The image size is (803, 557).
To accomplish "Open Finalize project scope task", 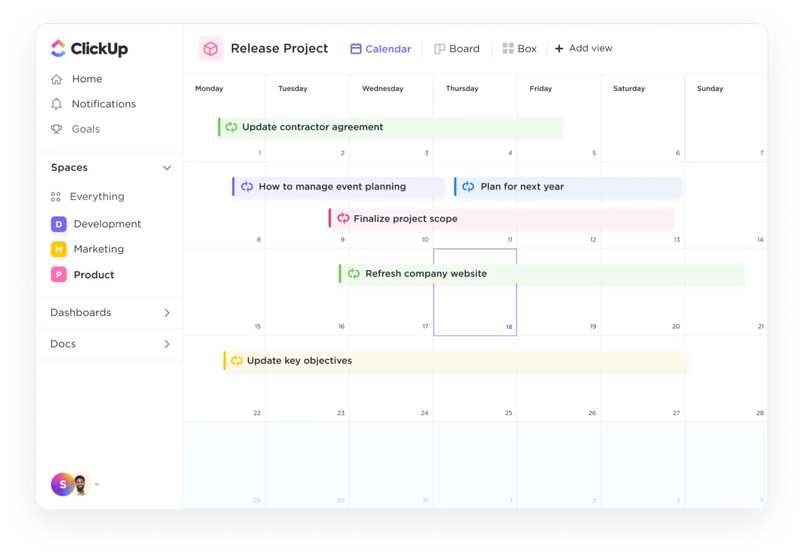I will (x=501, y=219).
